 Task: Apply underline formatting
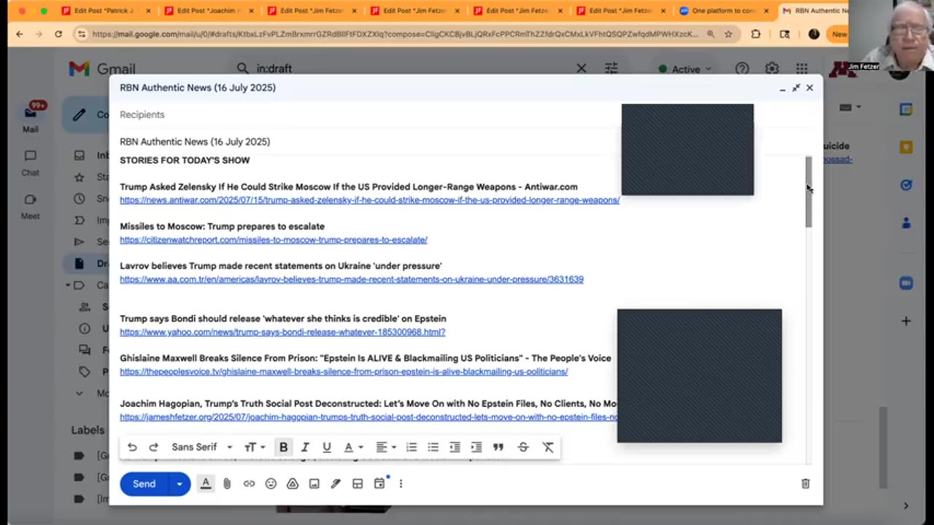pos(327,447)
